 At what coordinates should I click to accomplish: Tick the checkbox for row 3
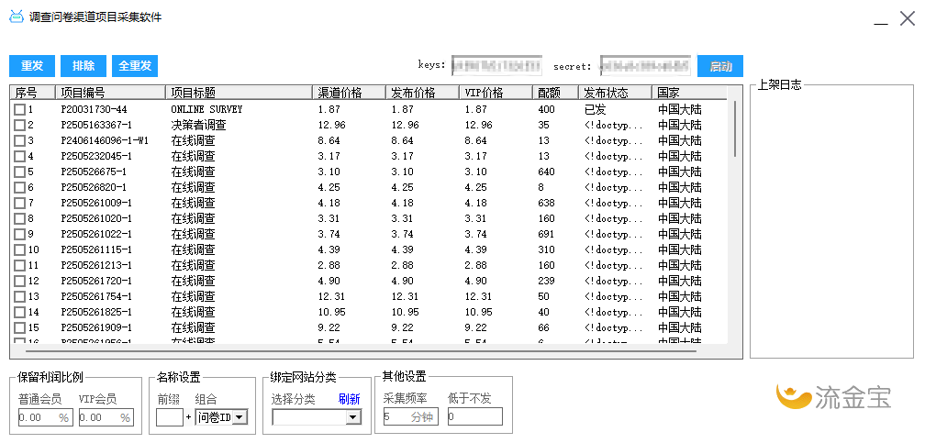[20, 141]
